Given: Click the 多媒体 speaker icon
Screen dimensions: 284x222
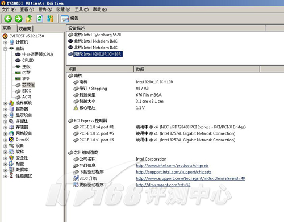Looking at the screenshot, I should (11, 122).
